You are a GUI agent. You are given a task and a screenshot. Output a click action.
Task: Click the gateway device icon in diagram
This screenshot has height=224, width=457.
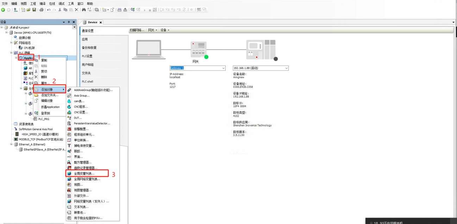[x=199, y=50]
